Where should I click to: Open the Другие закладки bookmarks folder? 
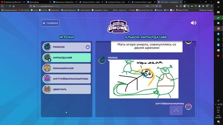click(x=206, y=10)
